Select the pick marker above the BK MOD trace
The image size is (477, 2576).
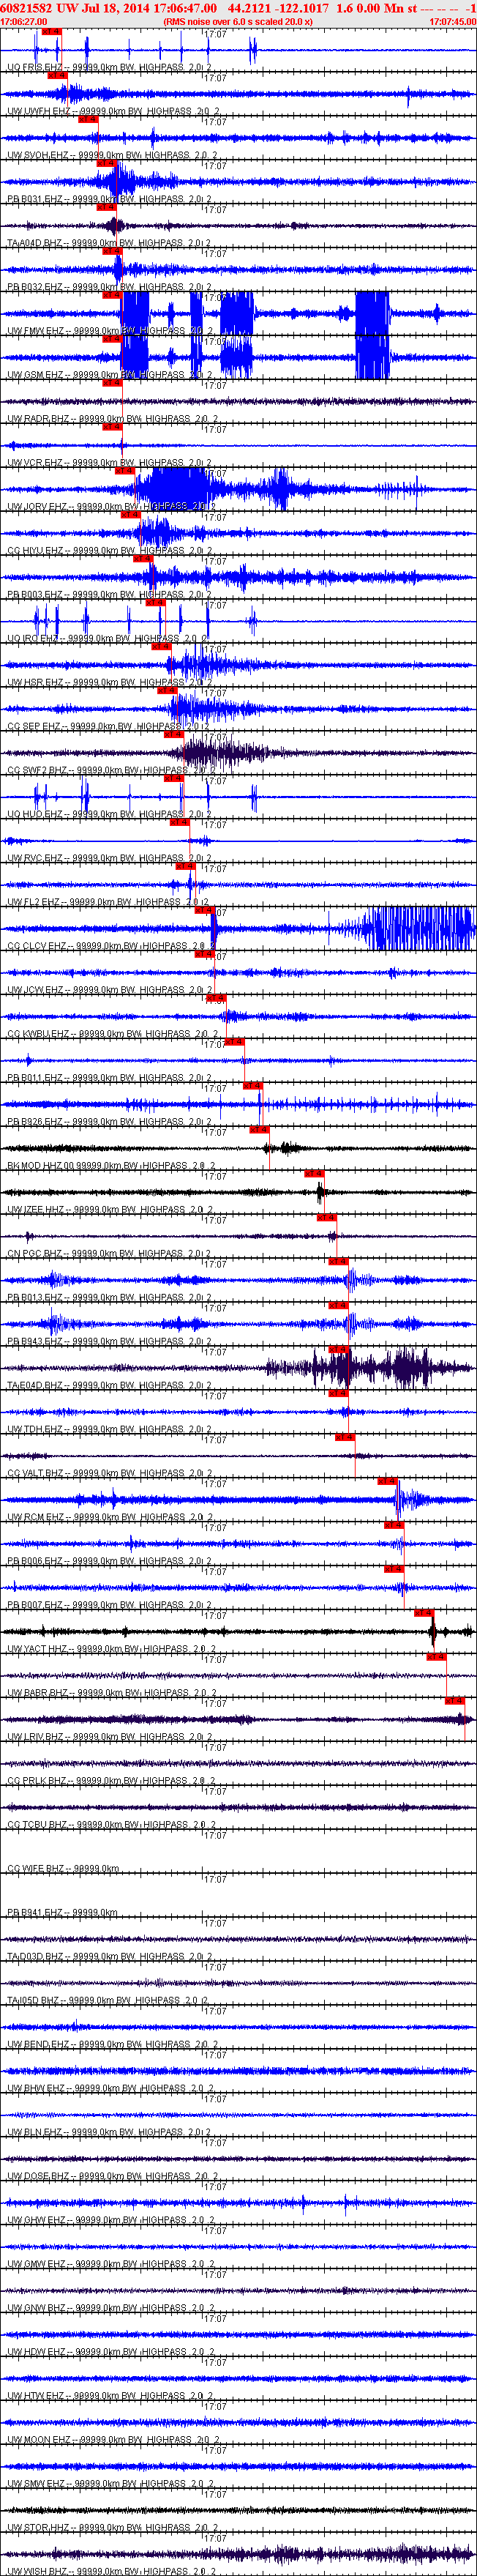click(x=259, y=1130)
